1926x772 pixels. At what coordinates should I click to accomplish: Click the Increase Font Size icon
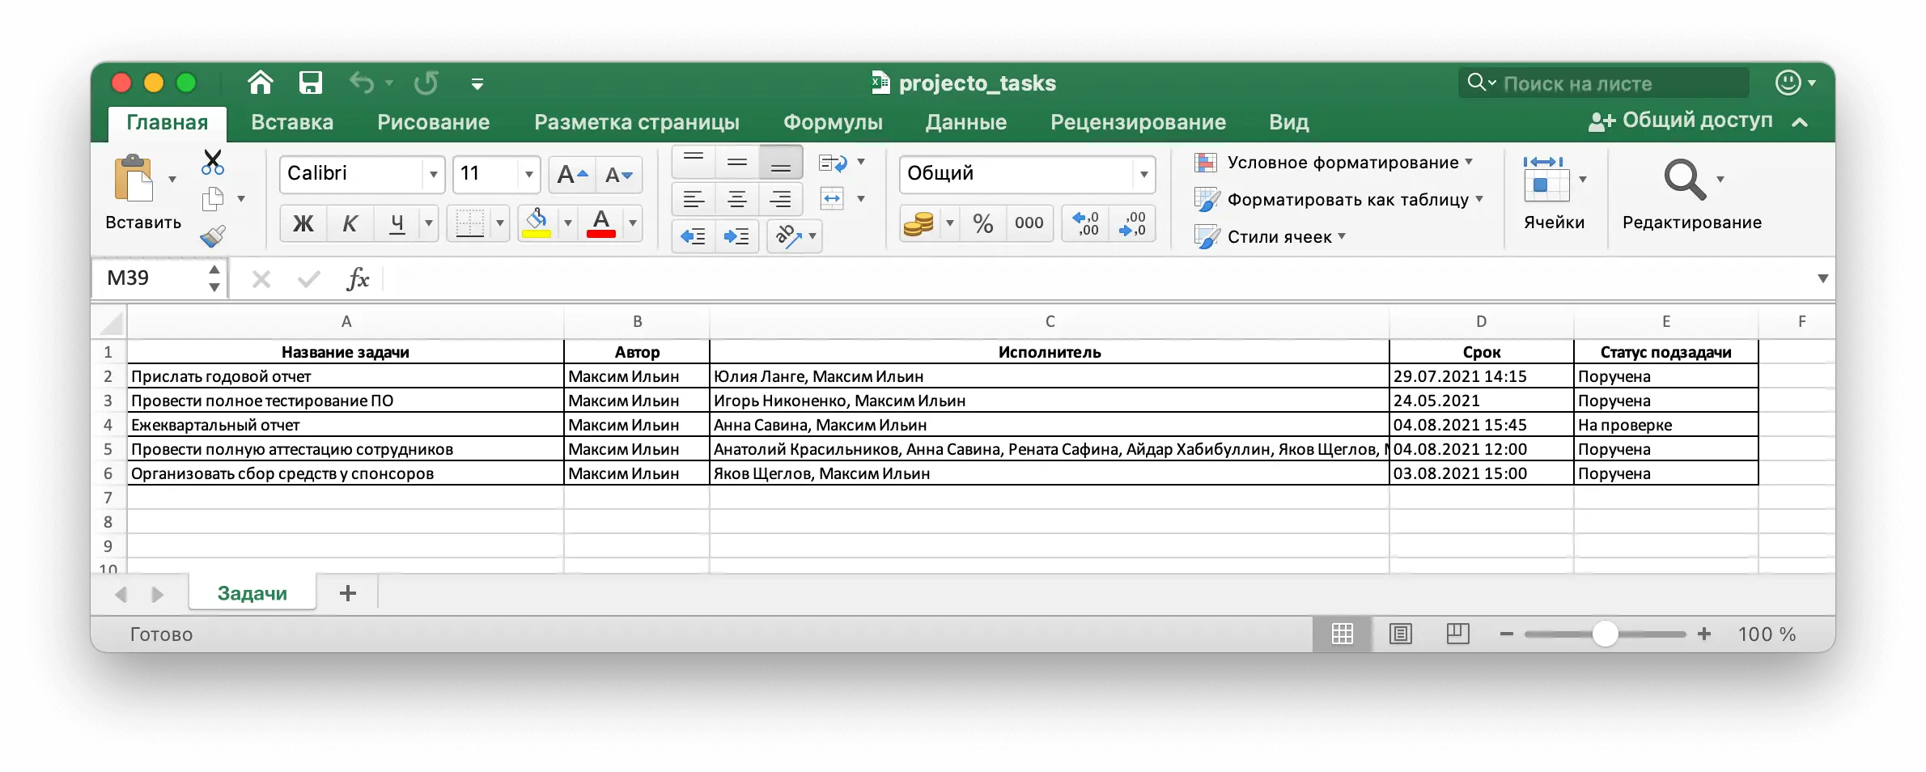571,175
